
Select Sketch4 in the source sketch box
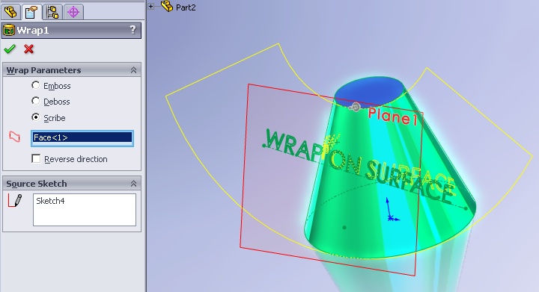click(50, 201)
